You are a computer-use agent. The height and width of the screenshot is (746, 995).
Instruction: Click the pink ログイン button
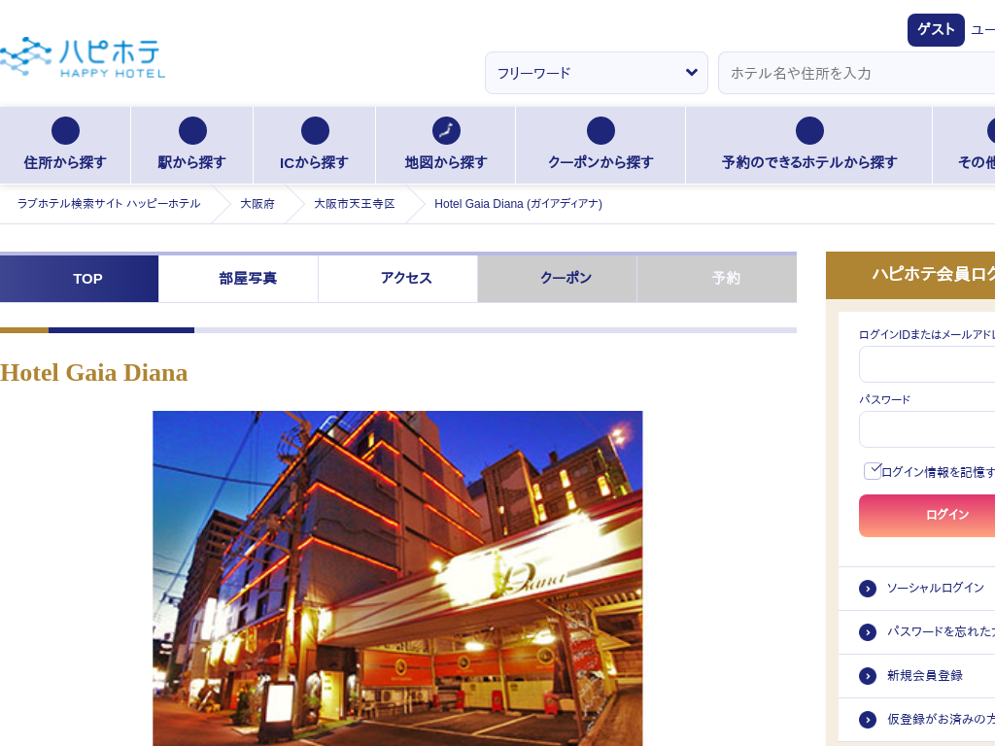point(927,516)
